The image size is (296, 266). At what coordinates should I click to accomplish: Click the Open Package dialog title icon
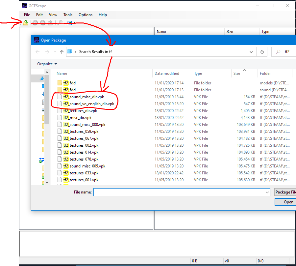point(37,40)
